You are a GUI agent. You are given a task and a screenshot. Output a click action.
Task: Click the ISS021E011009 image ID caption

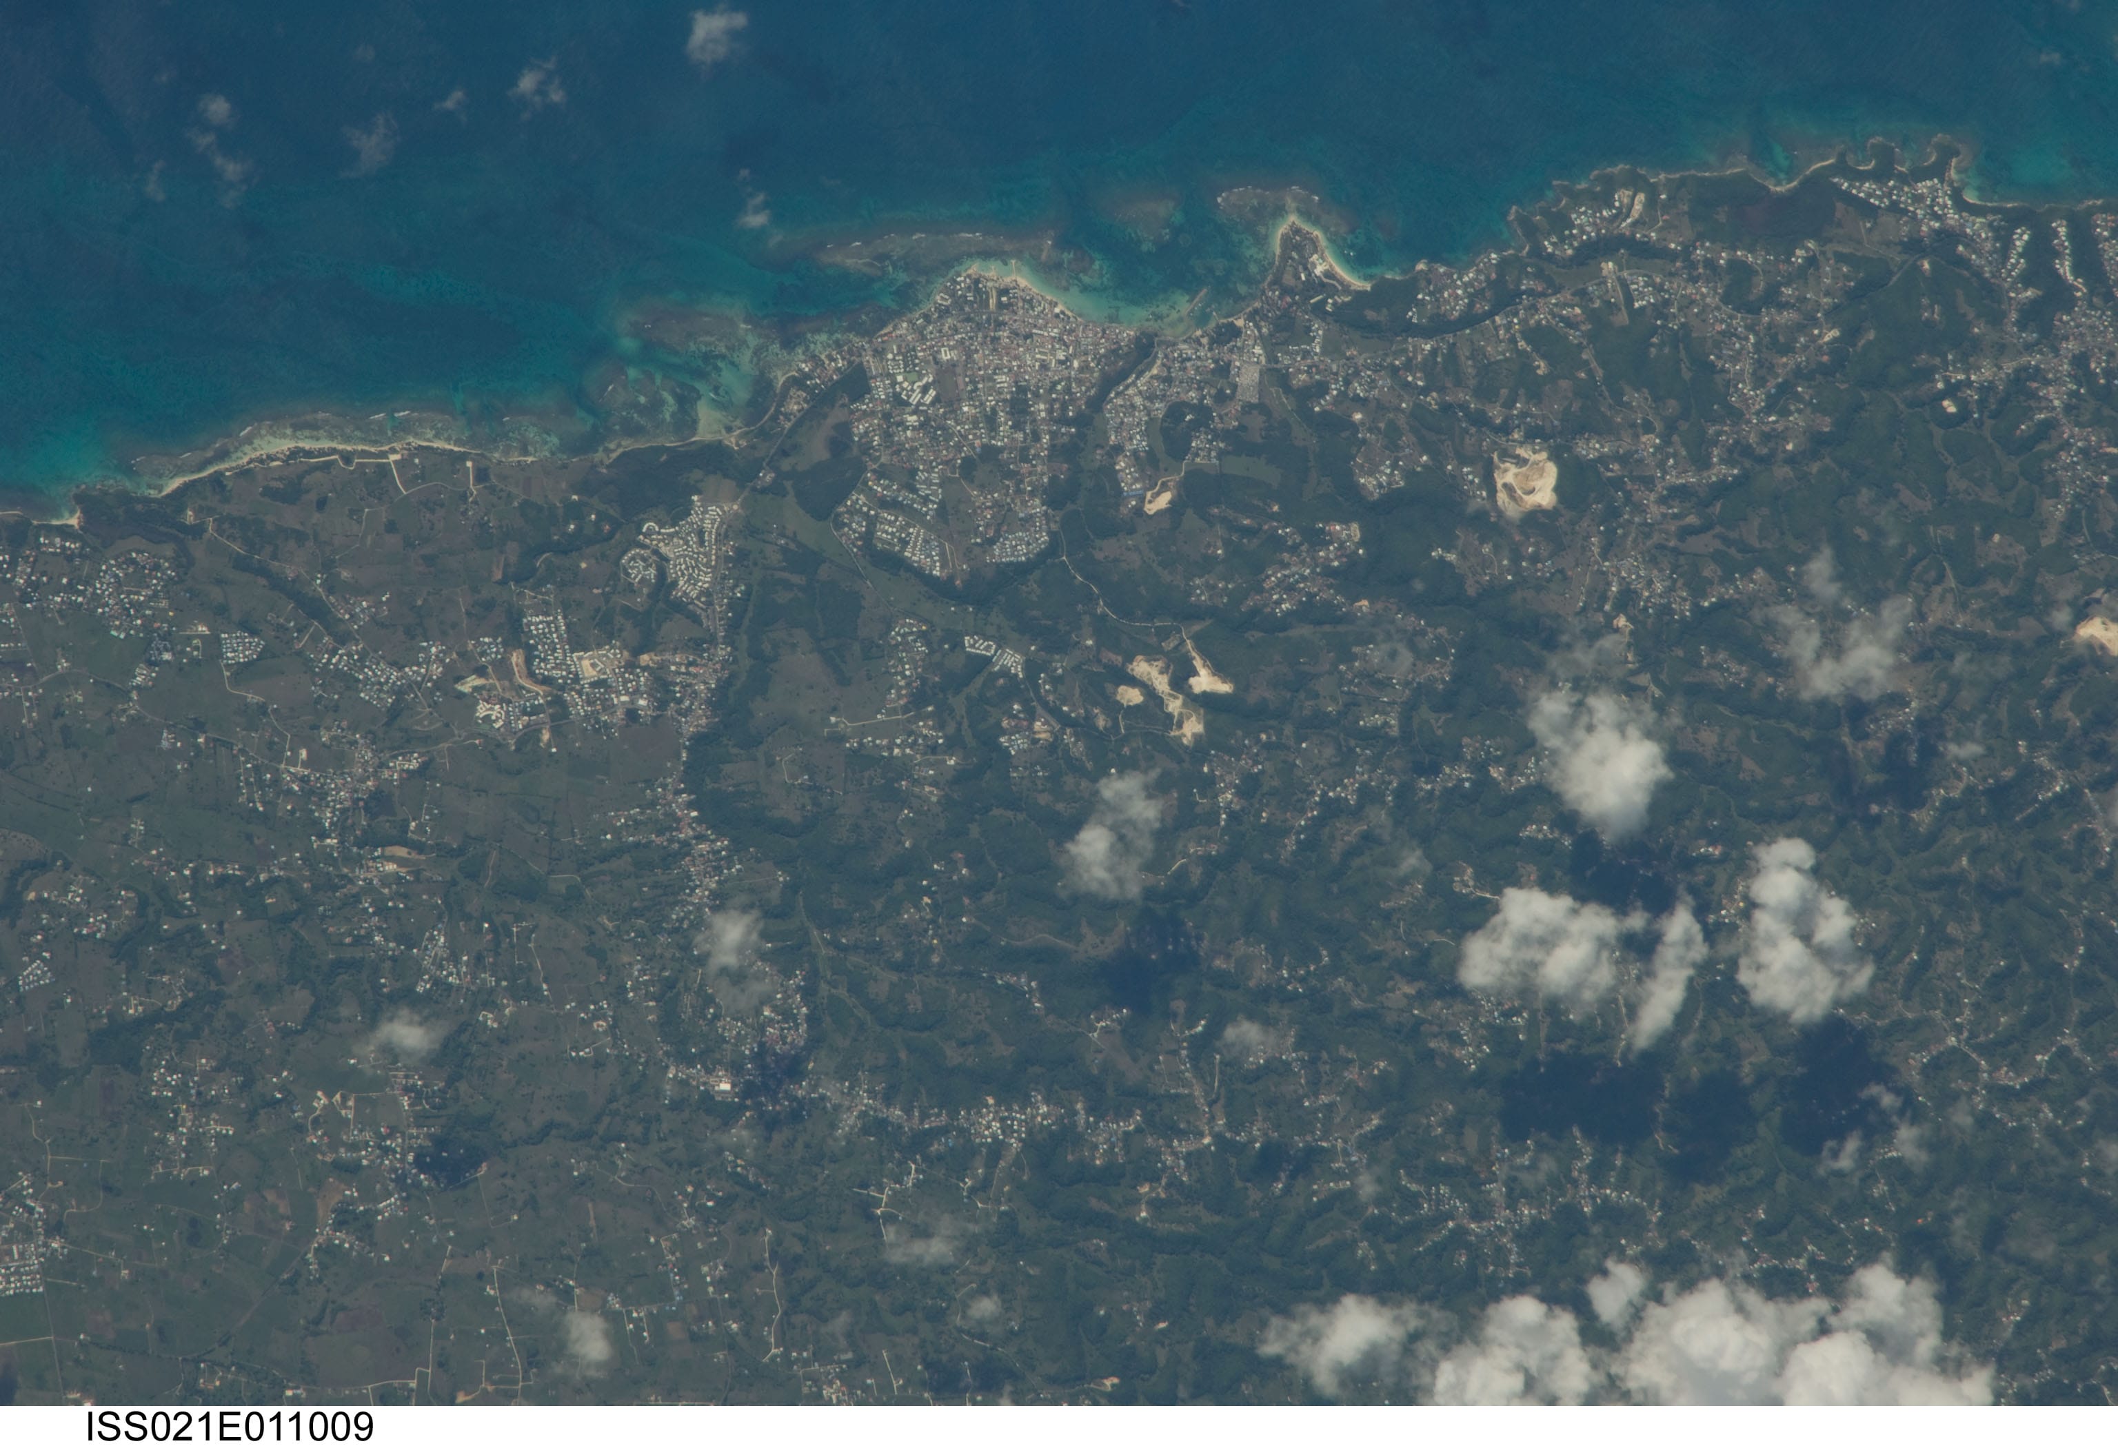(x=230, y=1426)
